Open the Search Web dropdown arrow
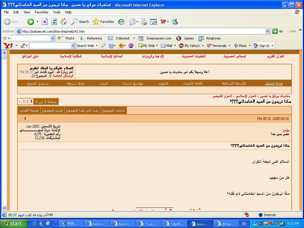 (x=96, y=46)
